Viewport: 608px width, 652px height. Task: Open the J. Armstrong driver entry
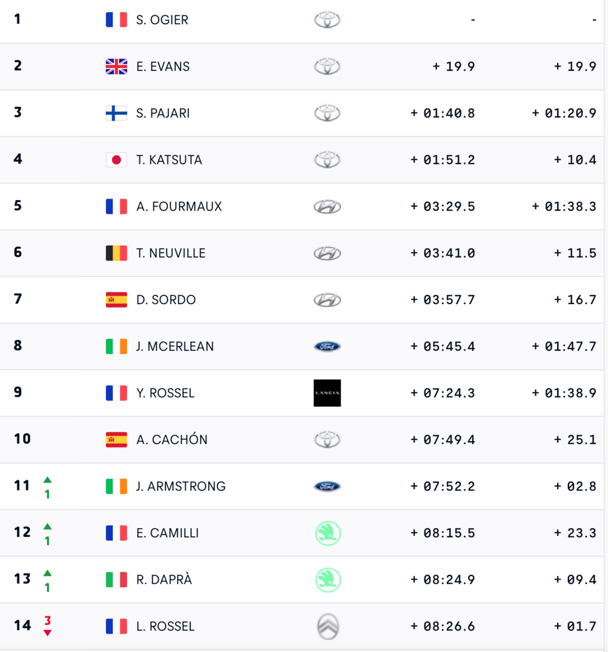click(x=181, y=486)
